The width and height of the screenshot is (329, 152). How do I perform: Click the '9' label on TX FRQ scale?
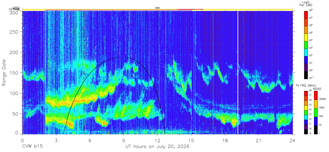(x=310, y=133)
